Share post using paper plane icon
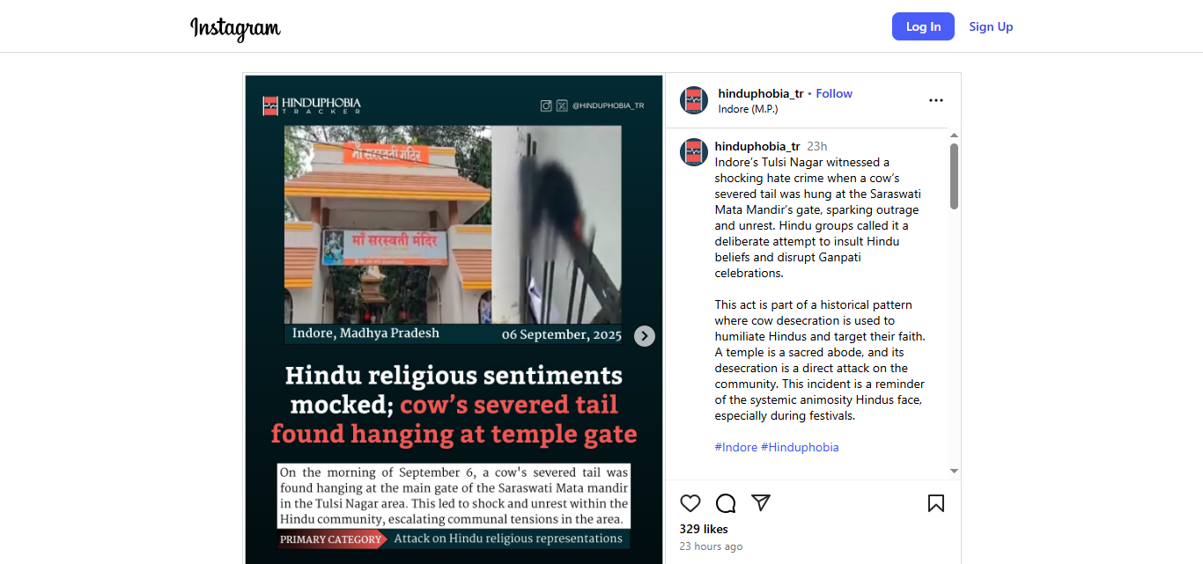1203x564 pixels. [x=761, y=502]
